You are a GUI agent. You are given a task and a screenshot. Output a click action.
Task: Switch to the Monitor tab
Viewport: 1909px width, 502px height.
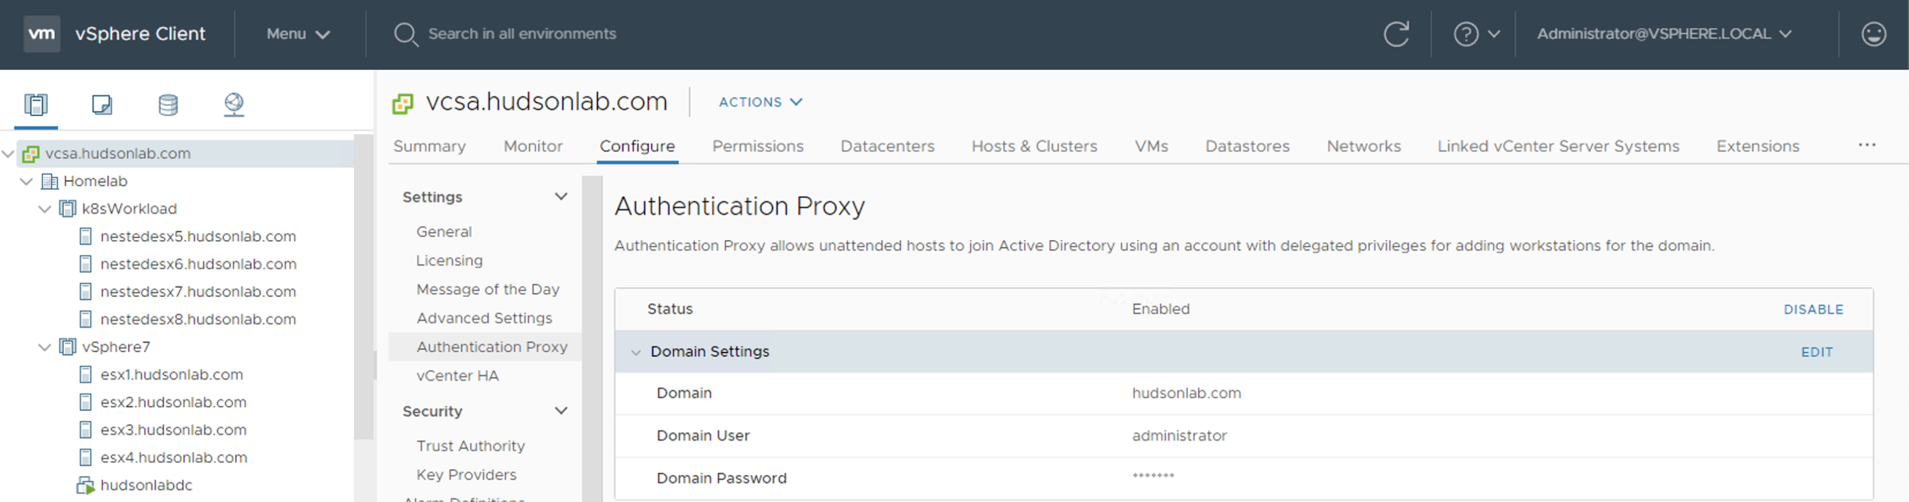click(533, 146)
